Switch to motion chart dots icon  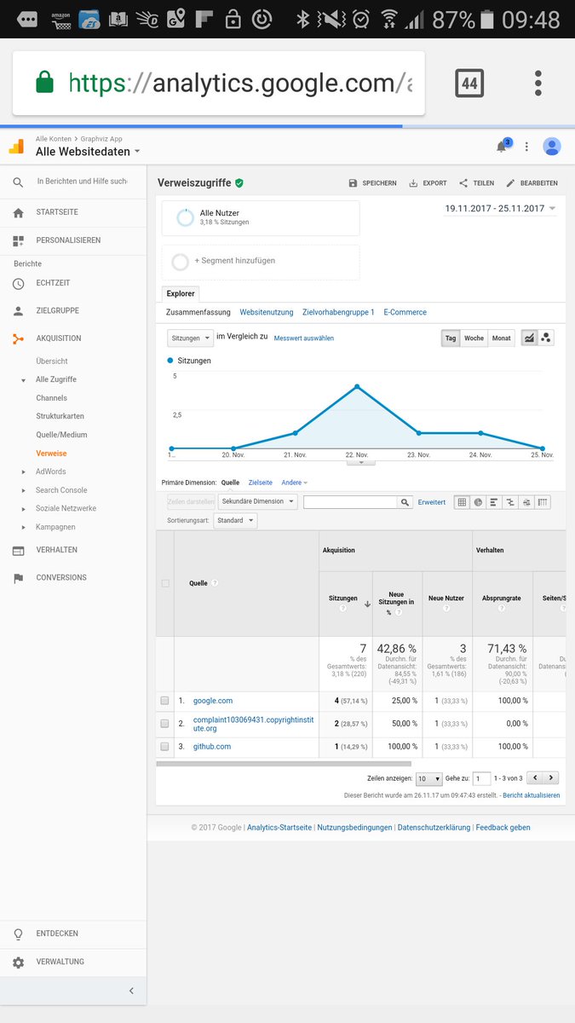coord(546,338)
